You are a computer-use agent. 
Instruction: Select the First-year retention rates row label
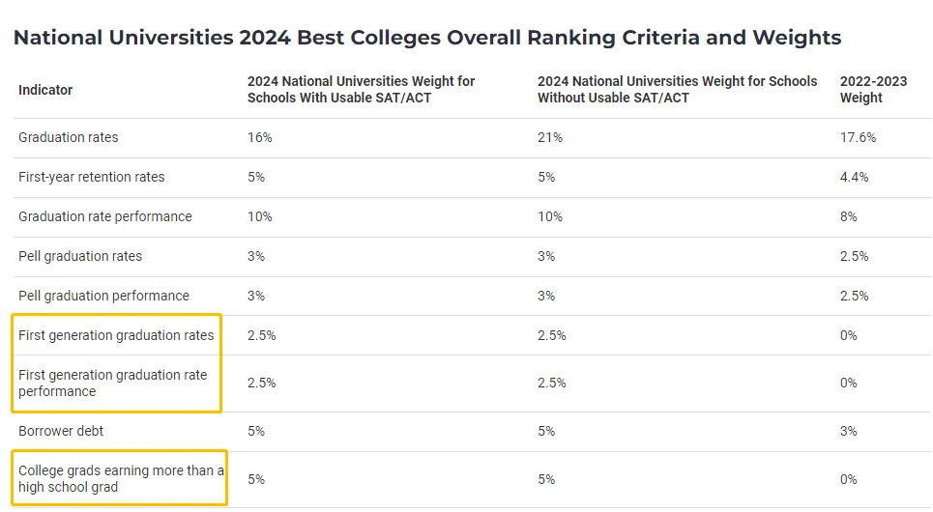click(92, 177)
